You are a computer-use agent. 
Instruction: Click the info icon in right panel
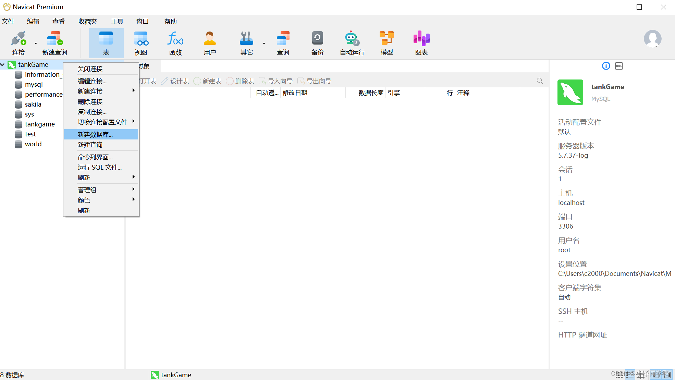pos(606,66)
